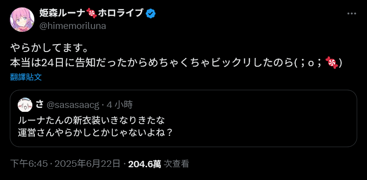Image resolution: width=367 pixels, height=180 pixels.
Task: Open 姫森ルーナ's pink-haired profile avatar
Action: coord(22,20)
